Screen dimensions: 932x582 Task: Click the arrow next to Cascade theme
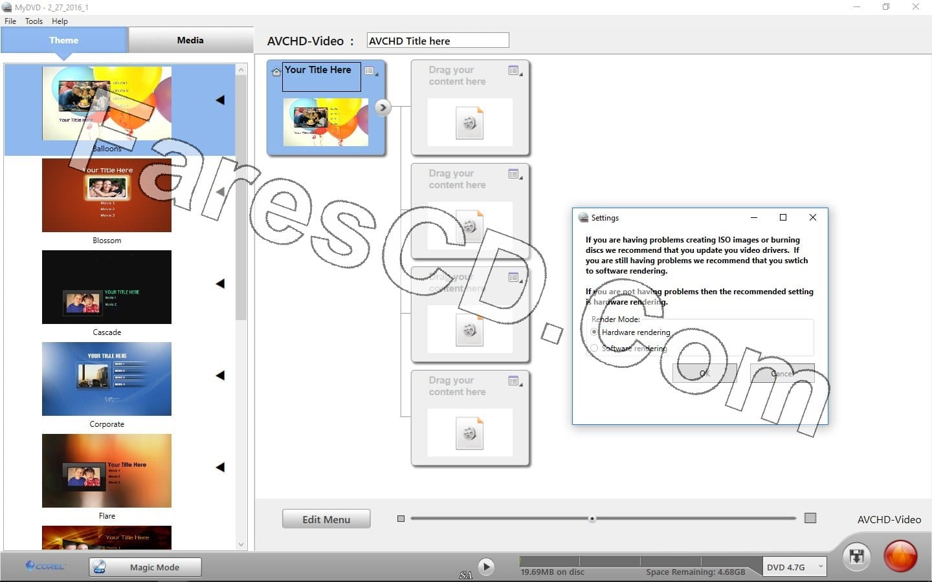[220, 283]
